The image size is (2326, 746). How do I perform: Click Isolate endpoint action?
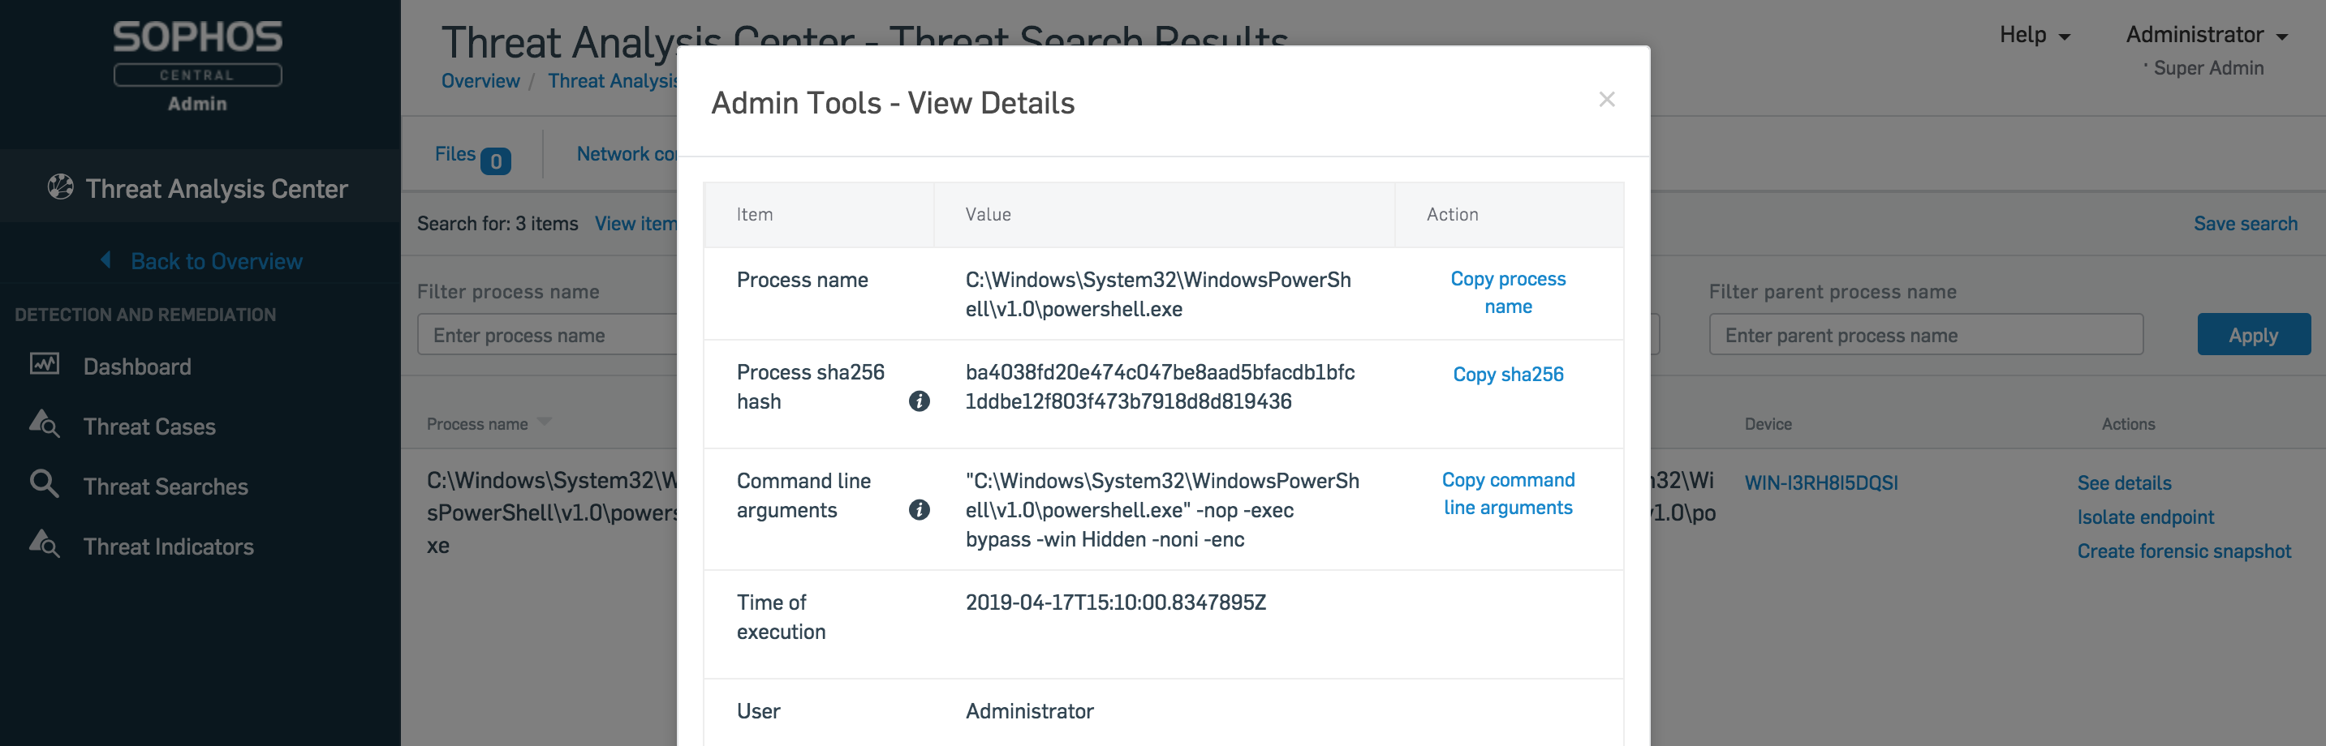[2145, 517]
